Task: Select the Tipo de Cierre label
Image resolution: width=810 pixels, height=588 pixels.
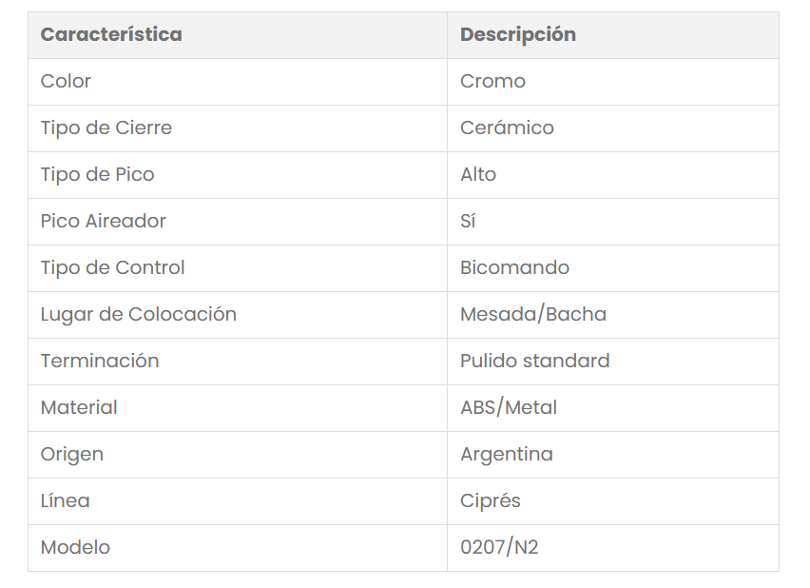Action: tap(106, 127)
